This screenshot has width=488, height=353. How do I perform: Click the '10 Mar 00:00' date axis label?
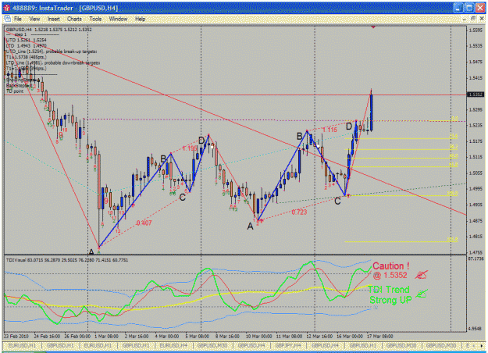pyautogui.click(x=258, y=336)
